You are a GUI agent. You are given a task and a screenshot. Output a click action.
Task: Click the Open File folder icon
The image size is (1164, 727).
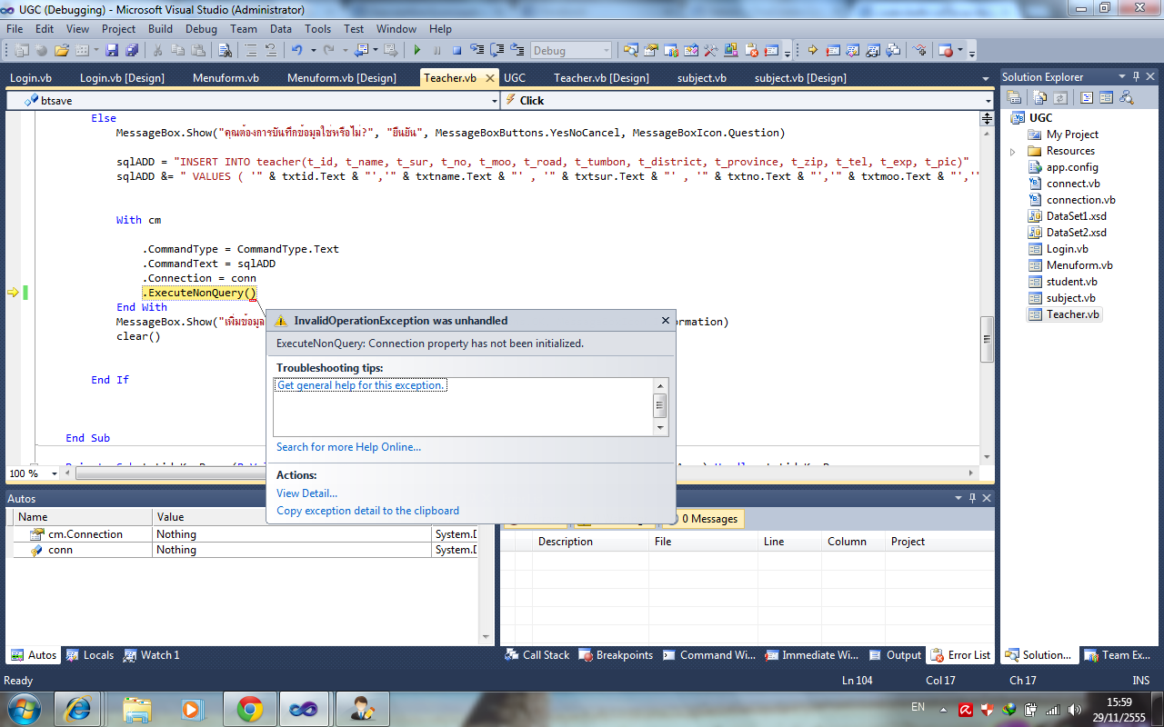[x=62, y=51]
